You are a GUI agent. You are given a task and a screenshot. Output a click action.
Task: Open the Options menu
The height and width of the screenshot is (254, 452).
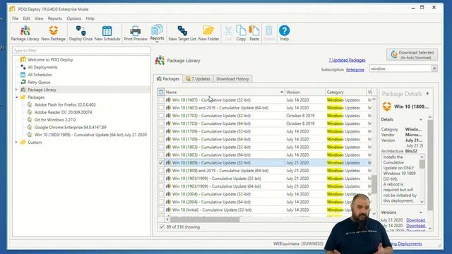[x=73, y=18]
